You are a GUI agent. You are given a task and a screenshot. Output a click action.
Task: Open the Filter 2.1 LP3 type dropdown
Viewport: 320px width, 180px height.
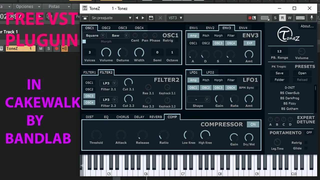coord(108,83)
